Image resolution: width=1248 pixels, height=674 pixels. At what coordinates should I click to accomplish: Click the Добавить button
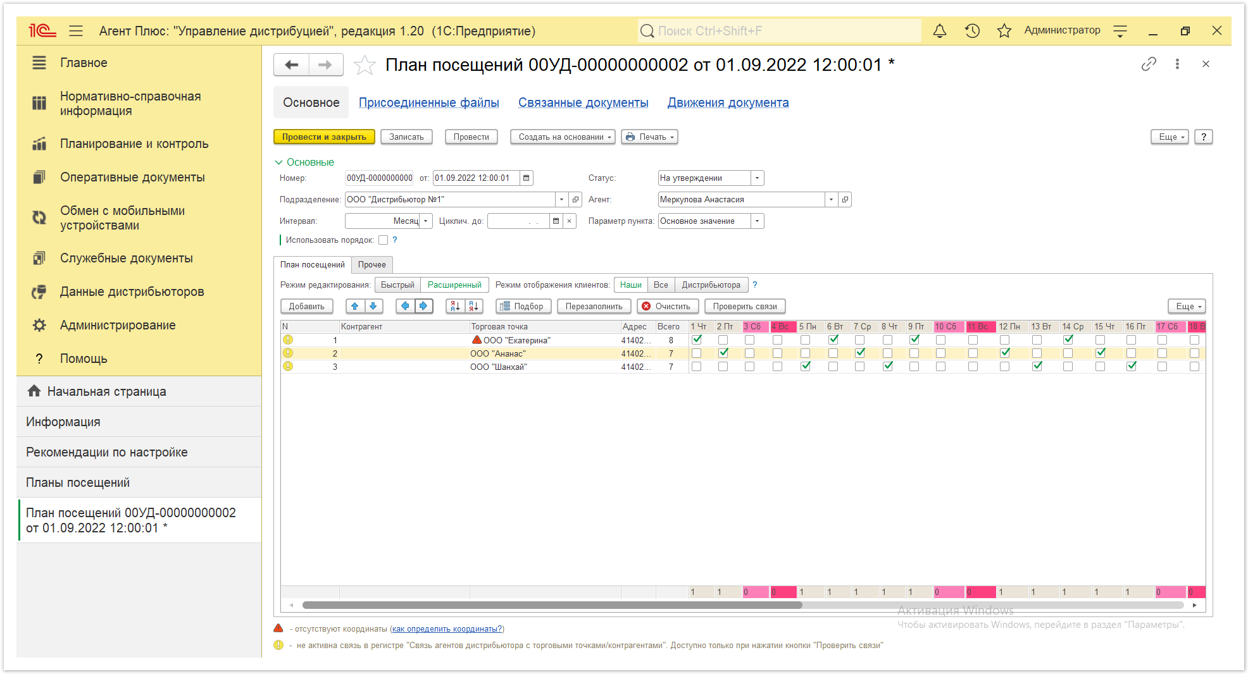(307, 306)
